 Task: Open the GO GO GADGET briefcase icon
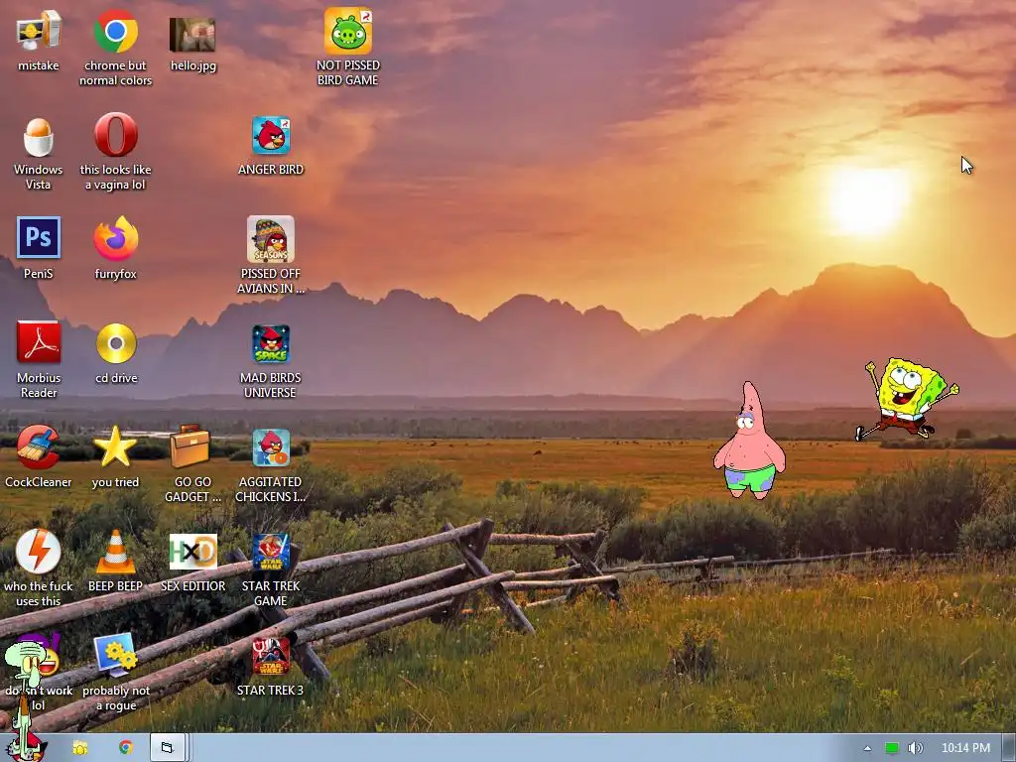[x=190, y=446]
